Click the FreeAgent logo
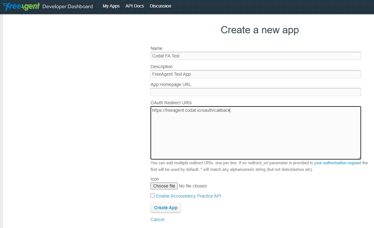Screen dimensions: 374x228 coord(21,6)
